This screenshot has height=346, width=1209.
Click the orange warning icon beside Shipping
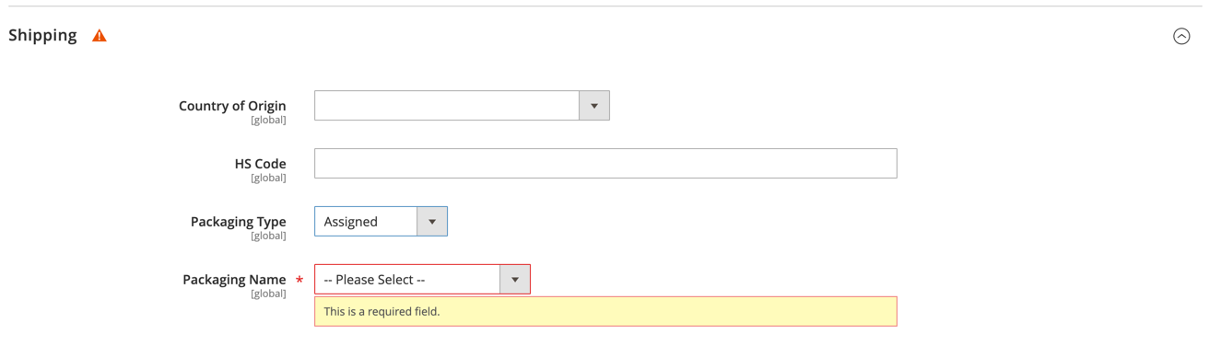100,36
